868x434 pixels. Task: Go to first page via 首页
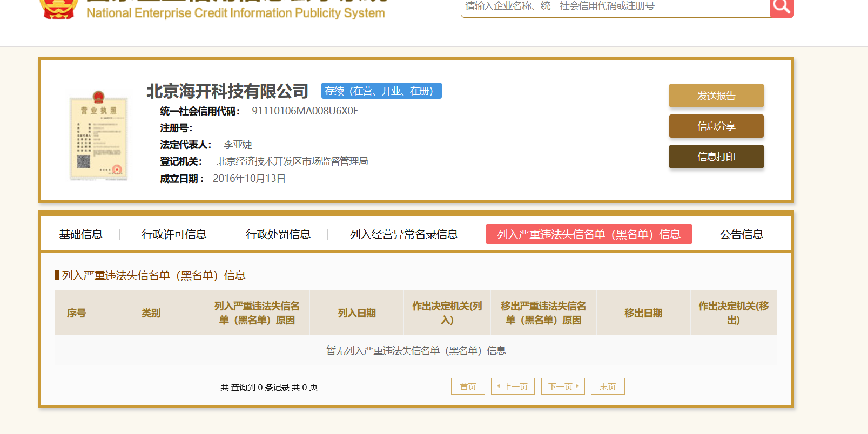pos(468,386)
